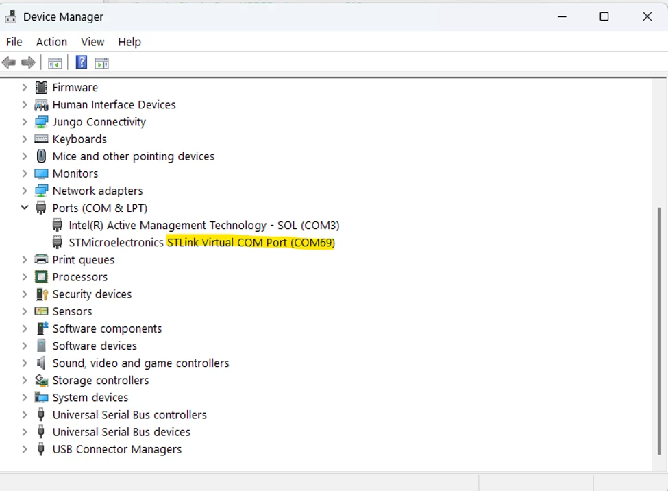Image resolution: width=668 pixels, height=491 pixels.
Task: Click the Keyboards category icon
Action: point(41,139)
